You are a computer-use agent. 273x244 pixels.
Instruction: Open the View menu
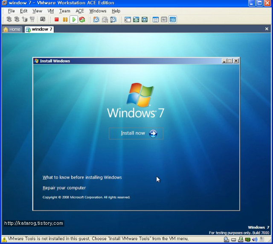pyautogui.click(x=37, y=11)
